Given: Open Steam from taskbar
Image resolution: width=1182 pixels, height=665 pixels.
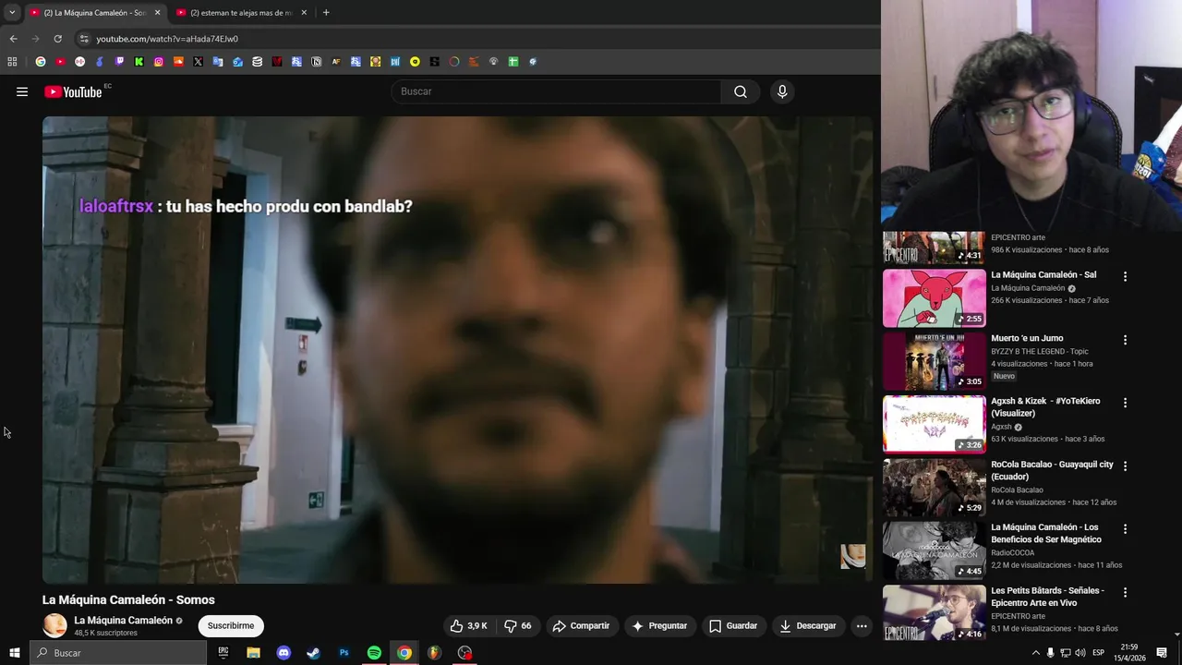Looking at the screenshot, I should coord(314,653).
